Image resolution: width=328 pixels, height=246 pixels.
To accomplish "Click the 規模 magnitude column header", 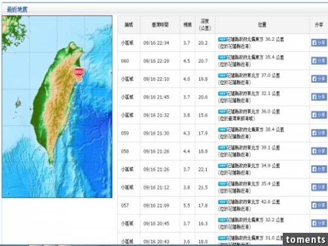I will coord(188,25).
